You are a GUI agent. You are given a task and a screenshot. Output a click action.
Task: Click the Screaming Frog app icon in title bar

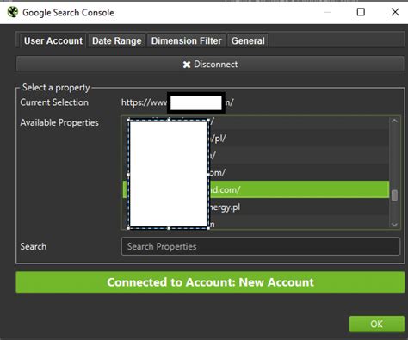pos(13,12)
